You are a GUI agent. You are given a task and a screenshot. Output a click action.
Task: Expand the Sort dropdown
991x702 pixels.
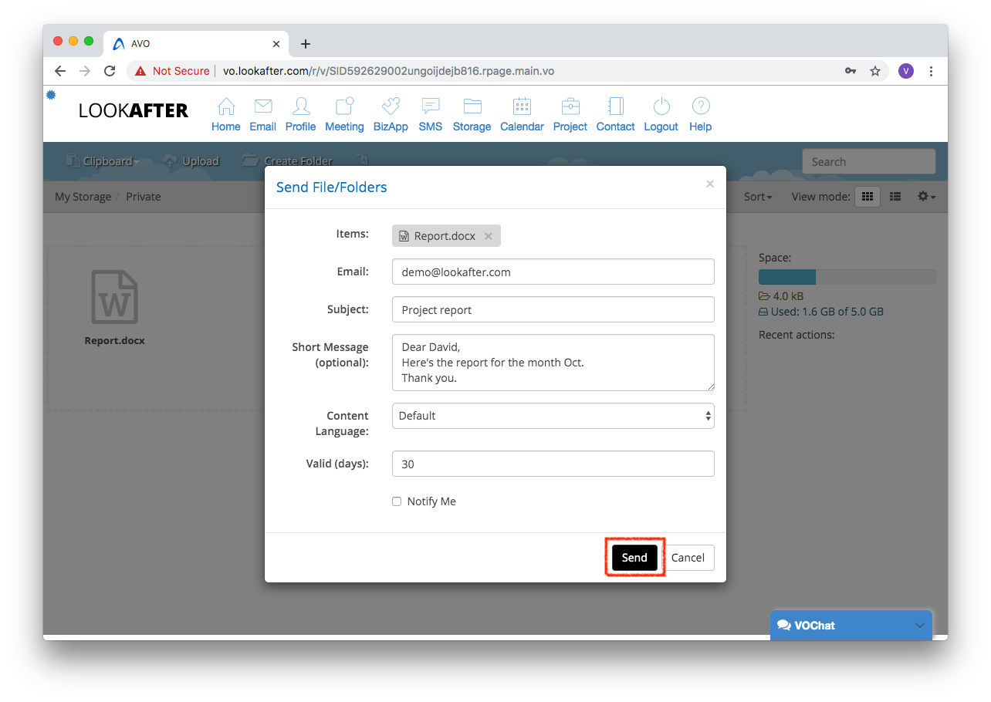[x=758, y=197]
